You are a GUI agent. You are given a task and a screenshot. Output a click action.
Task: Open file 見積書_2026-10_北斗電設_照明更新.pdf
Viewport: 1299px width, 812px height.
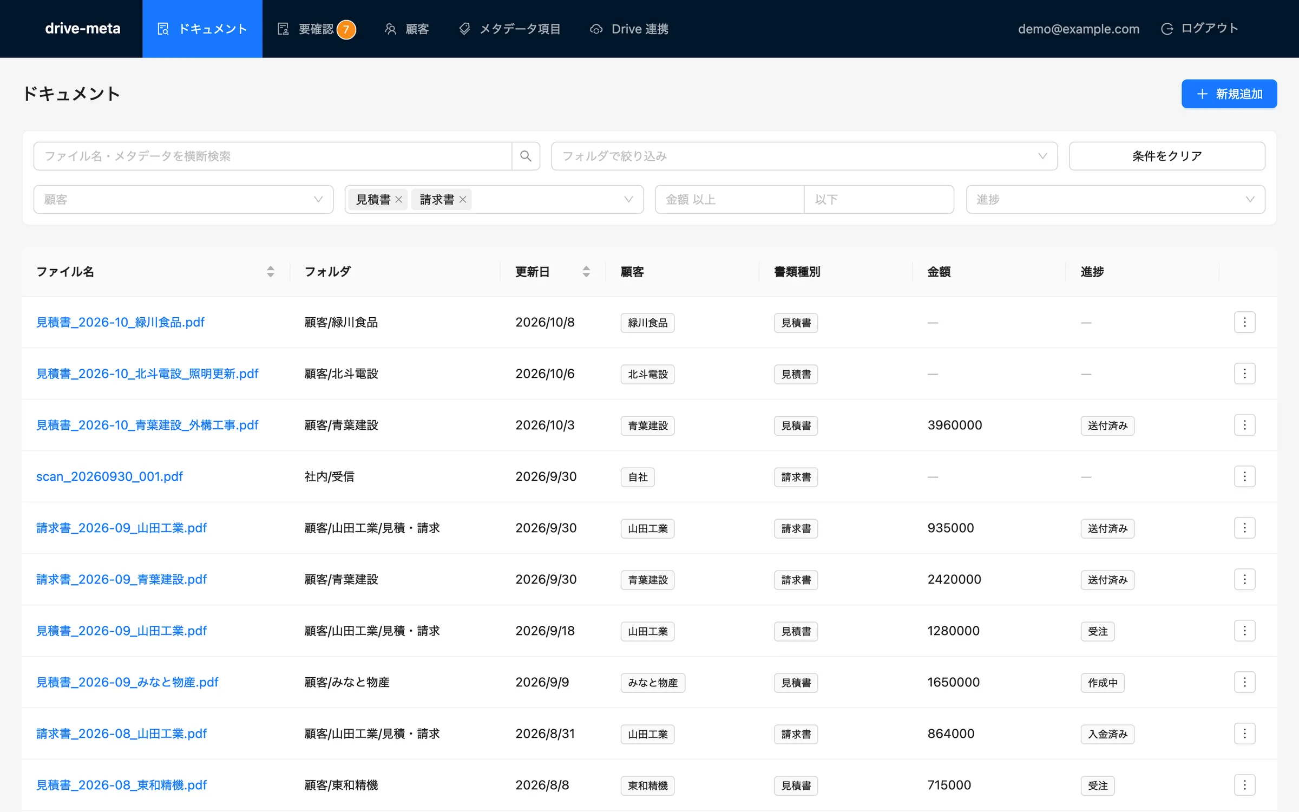(147, 374)
